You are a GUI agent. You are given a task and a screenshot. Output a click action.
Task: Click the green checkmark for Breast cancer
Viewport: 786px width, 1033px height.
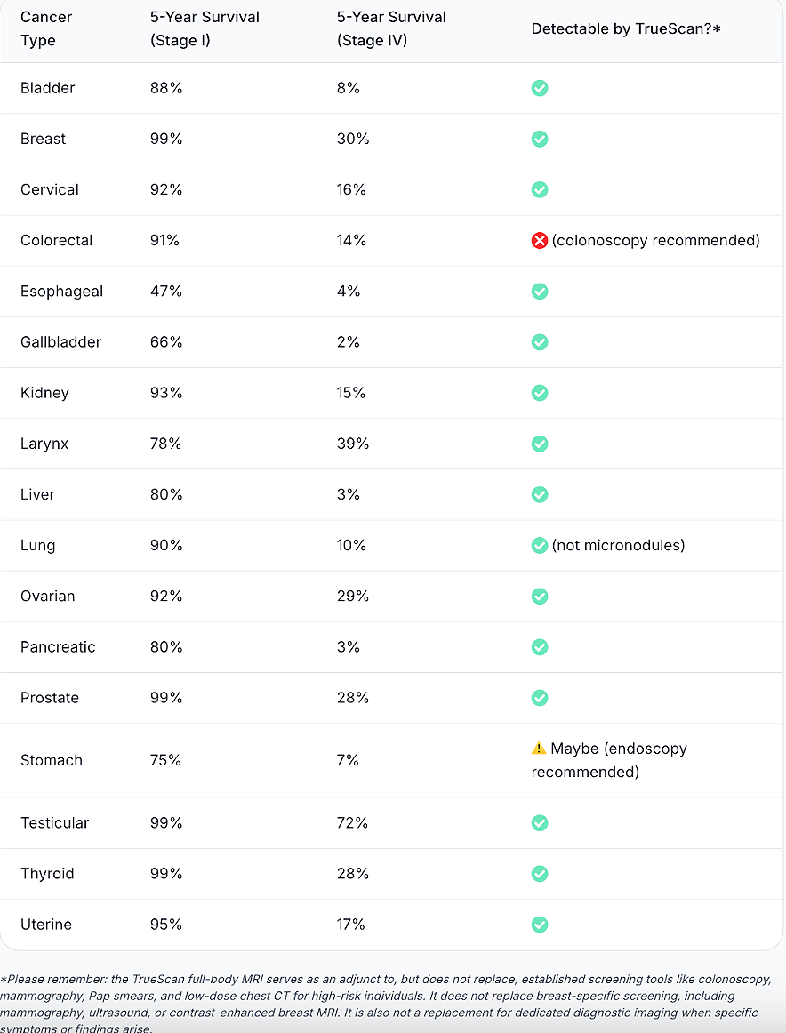(540, 139)
